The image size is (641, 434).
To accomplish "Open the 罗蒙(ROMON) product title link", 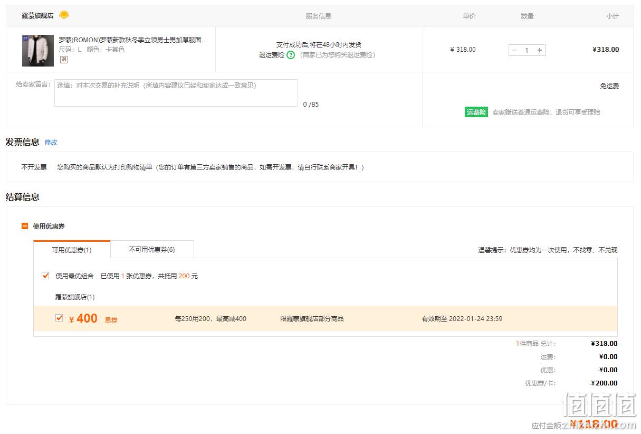I will (x=133, y=40).
